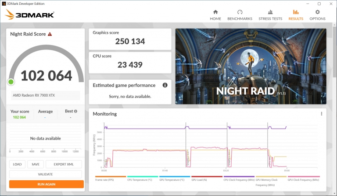The image size is (337, 196).
Task: Click the Graphics score value 250 134
Action: [130, 41]
